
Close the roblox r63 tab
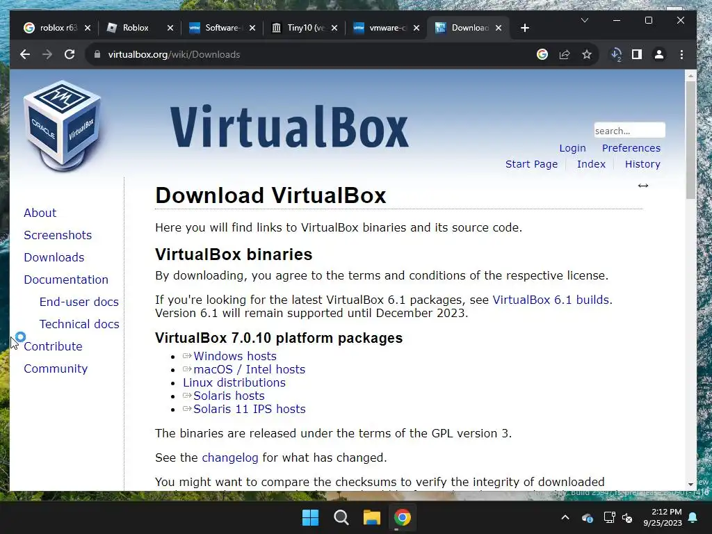click(x=88, y=28)
